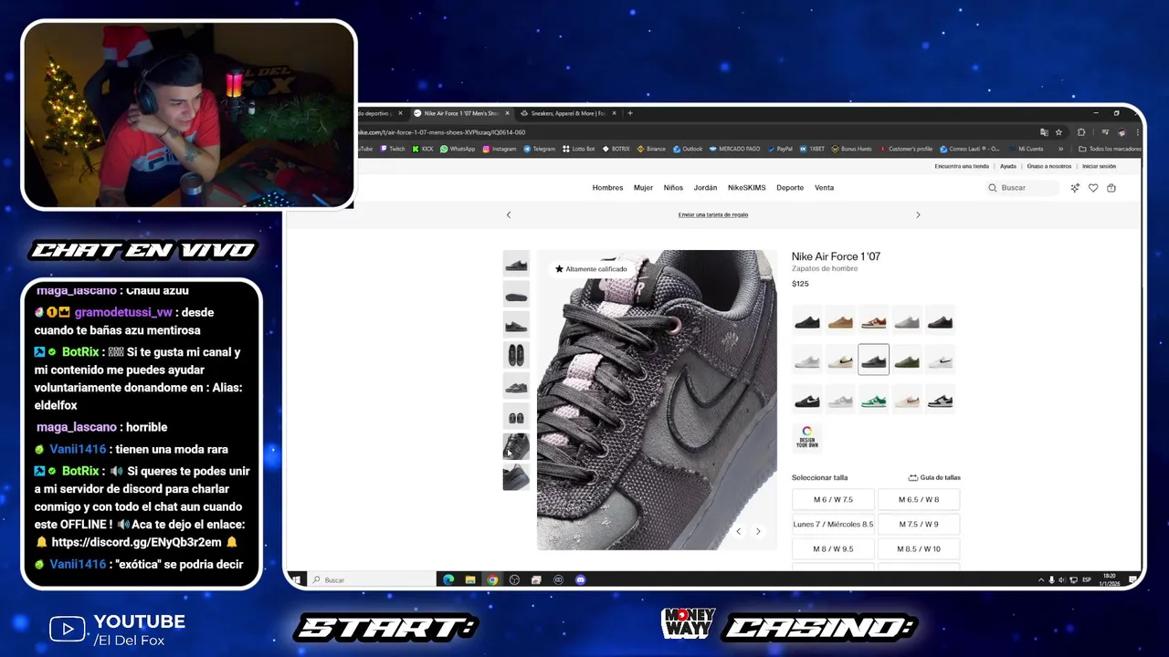
Task: Click the Nike site Buscar search field
Action: click(1024, 188)
